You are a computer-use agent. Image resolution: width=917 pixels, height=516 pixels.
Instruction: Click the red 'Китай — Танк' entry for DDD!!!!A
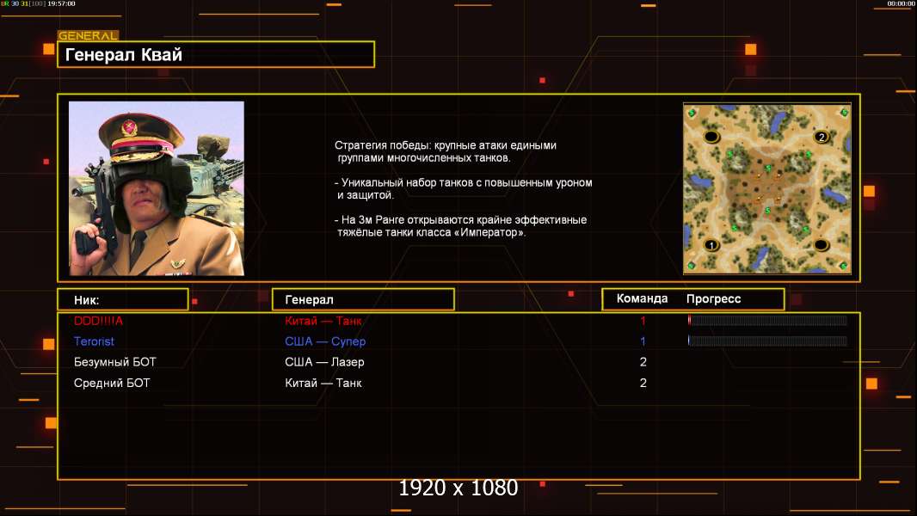coord(323,320)
